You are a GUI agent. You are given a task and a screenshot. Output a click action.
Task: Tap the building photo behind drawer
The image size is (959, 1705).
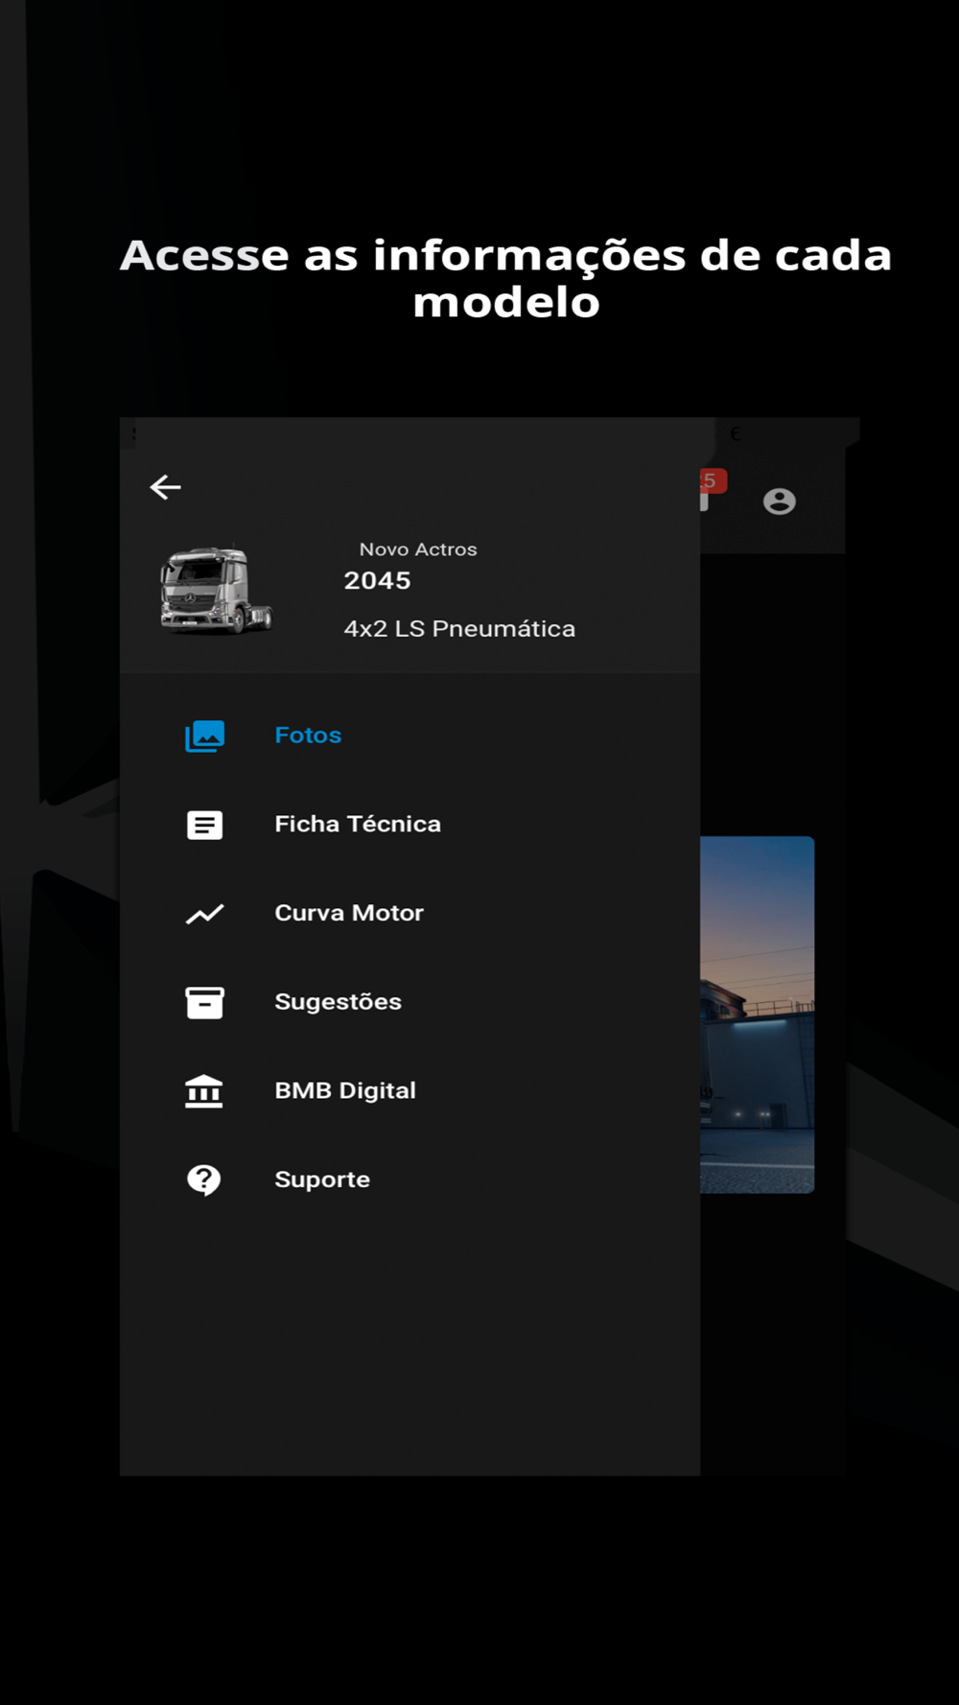(757, 1015)
